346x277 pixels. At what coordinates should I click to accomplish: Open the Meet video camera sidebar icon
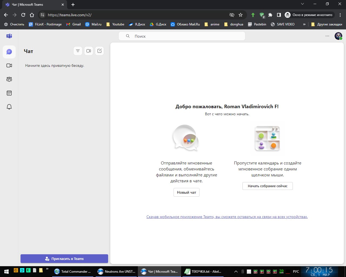coord(9,65)
